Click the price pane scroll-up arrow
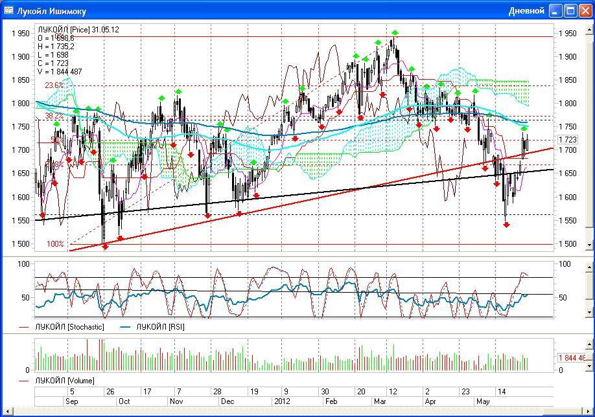This screenshot has height=417, width=595. [590, 28]
